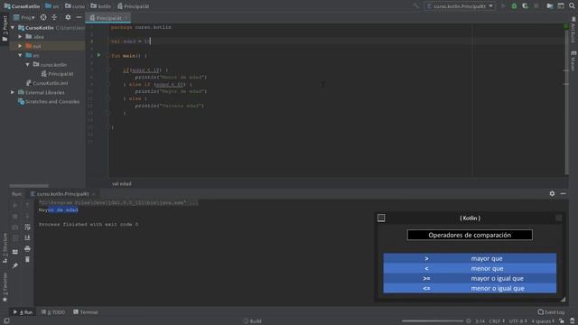Collapse the src folder

point(20,55)
